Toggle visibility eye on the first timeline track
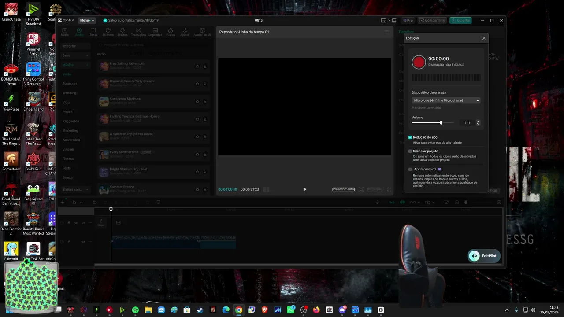The width and height of the screenshot is (564, 317). tap(76, 223)
